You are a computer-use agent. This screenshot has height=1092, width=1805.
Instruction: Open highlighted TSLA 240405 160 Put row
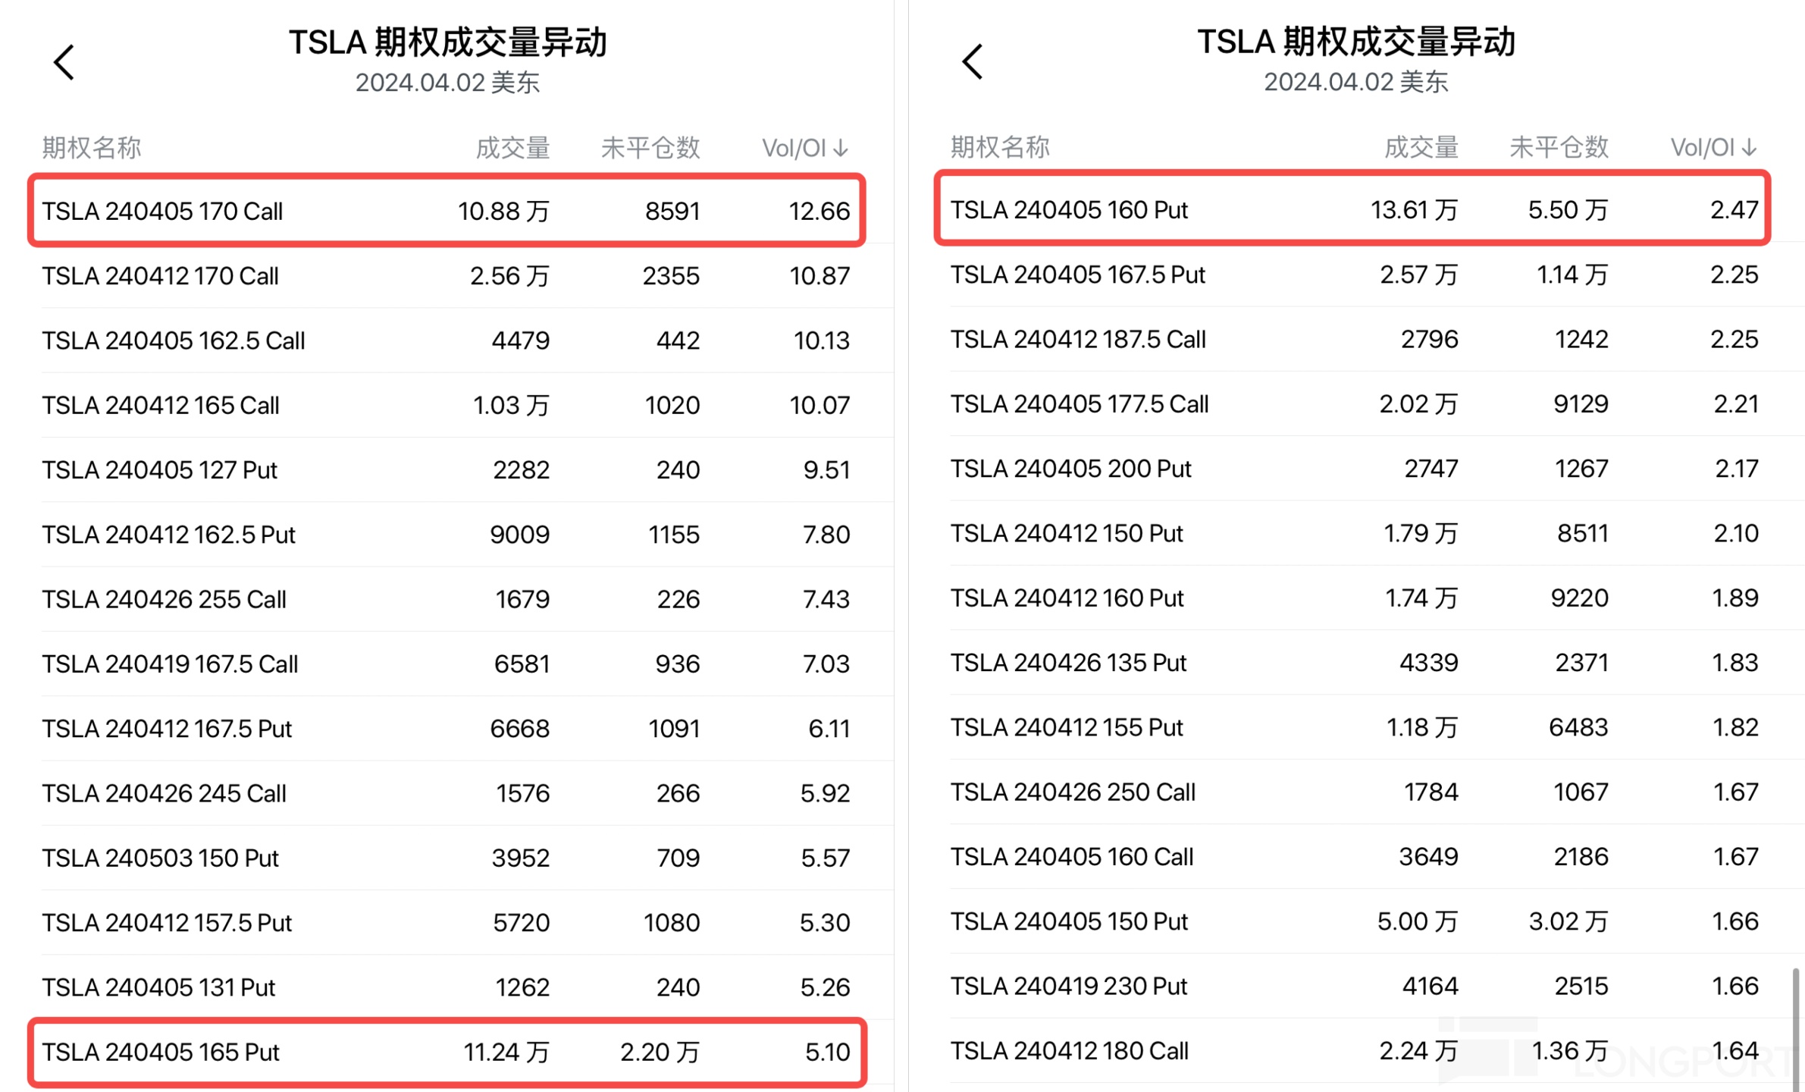(x=1353, y=210)
